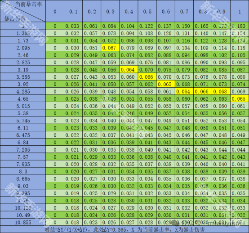249x233 pixels.
Task: Click the row header 1.365
Action: (23, 33)
